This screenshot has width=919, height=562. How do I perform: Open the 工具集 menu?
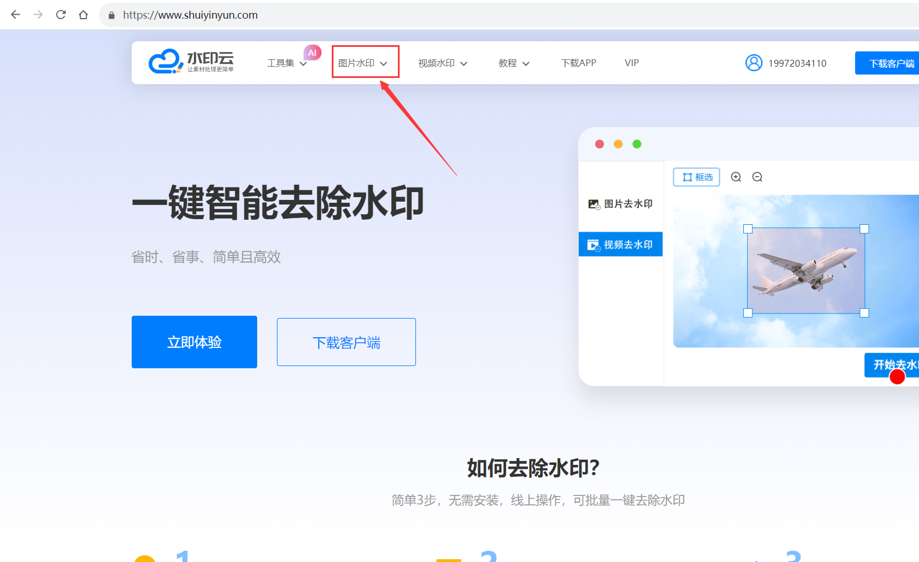[281, 63]
